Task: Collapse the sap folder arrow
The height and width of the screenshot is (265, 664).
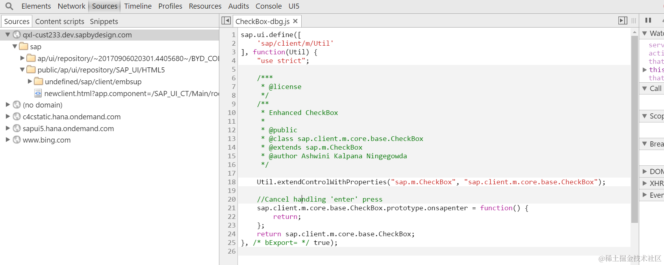Action: coord(15,46)
